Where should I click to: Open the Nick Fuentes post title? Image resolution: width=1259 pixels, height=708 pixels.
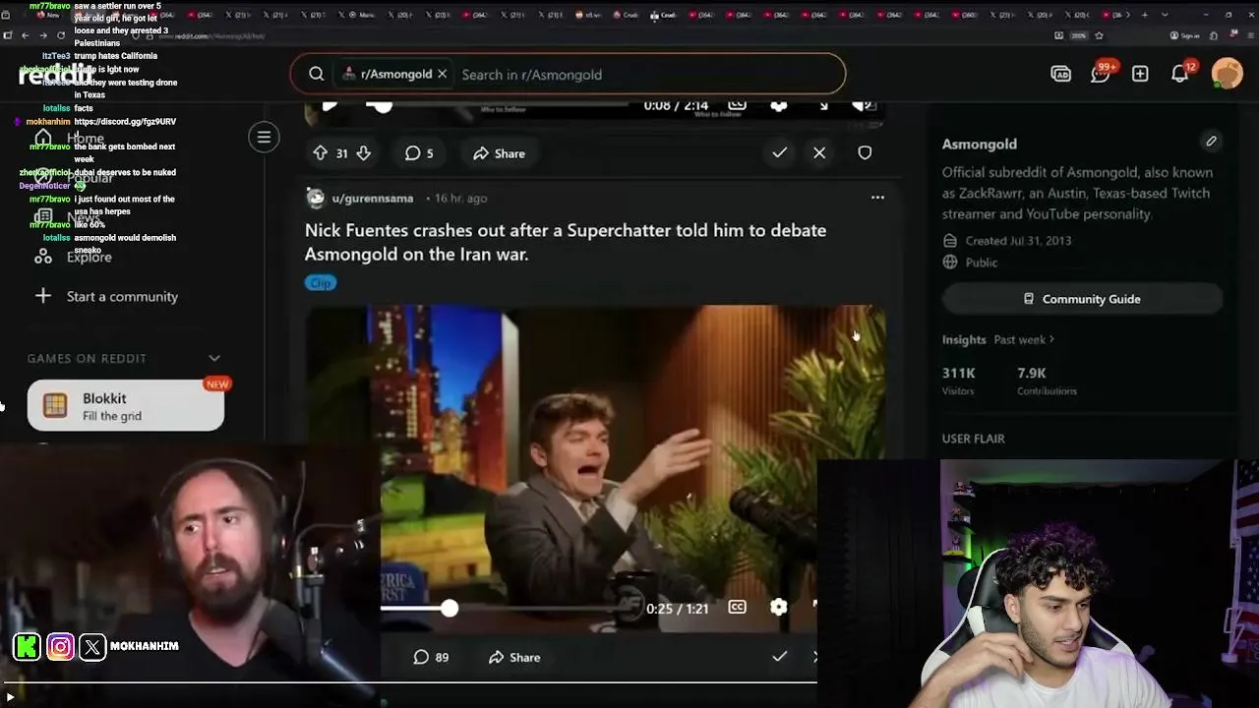coord(566,242)
